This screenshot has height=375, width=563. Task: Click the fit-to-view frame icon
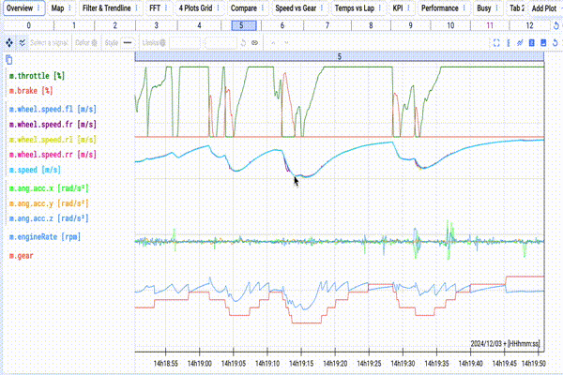(x=495, y=42)
